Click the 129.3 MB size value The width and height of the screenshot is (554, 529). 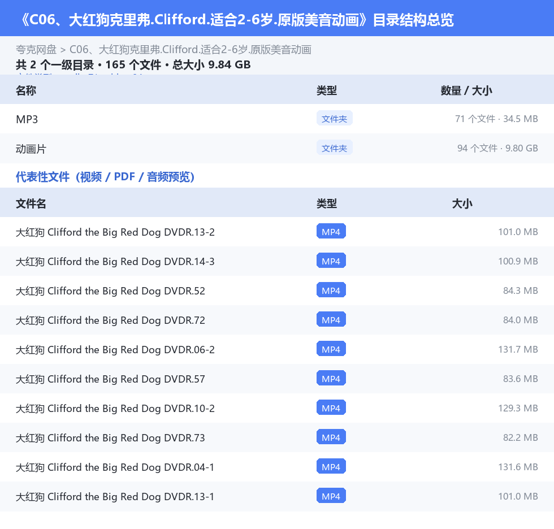coord(518,408)
